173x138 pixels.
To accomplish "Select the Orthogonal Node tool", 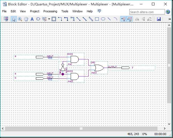I will (x=60, y=19).
